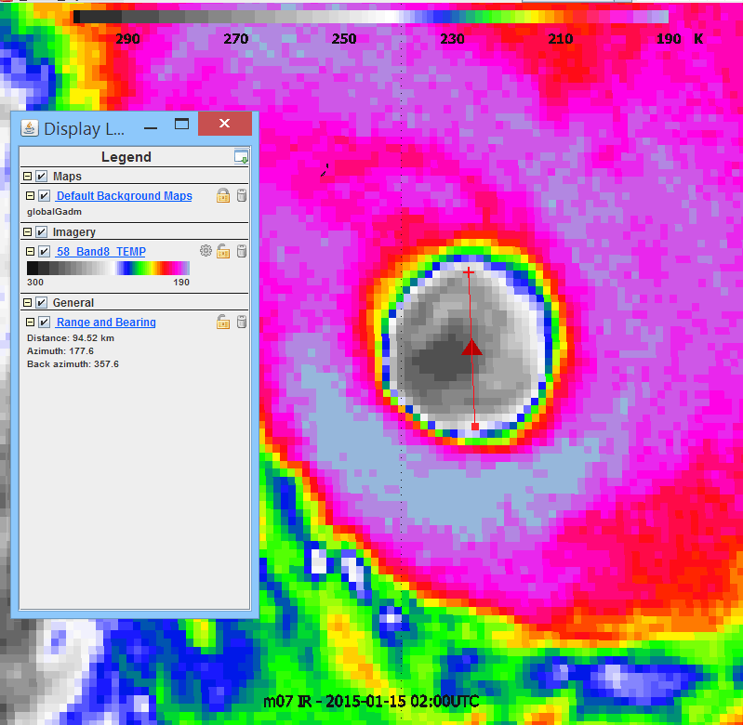Collapse the 58_Band8_TEMP entry
The width and height of the screenshot is (743, 725).
(31, 252)
